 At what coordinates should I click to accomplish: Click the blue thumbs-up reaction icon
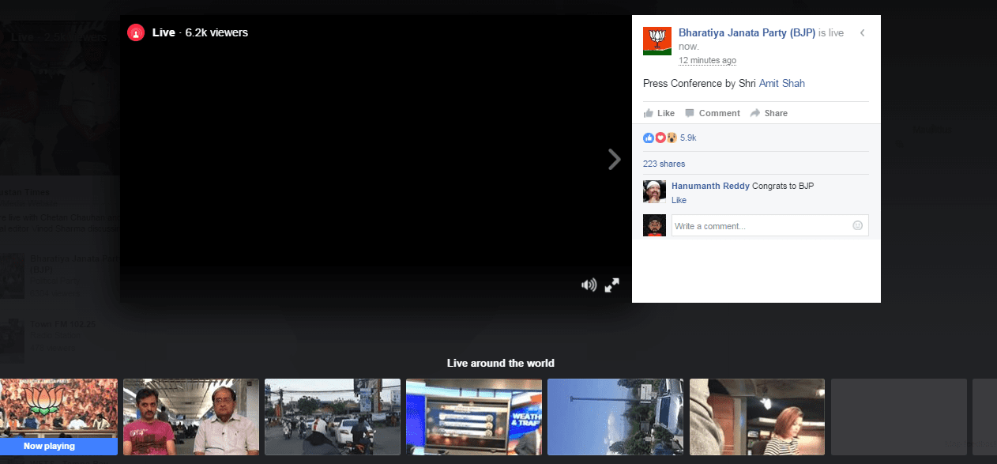click(649, 138)
